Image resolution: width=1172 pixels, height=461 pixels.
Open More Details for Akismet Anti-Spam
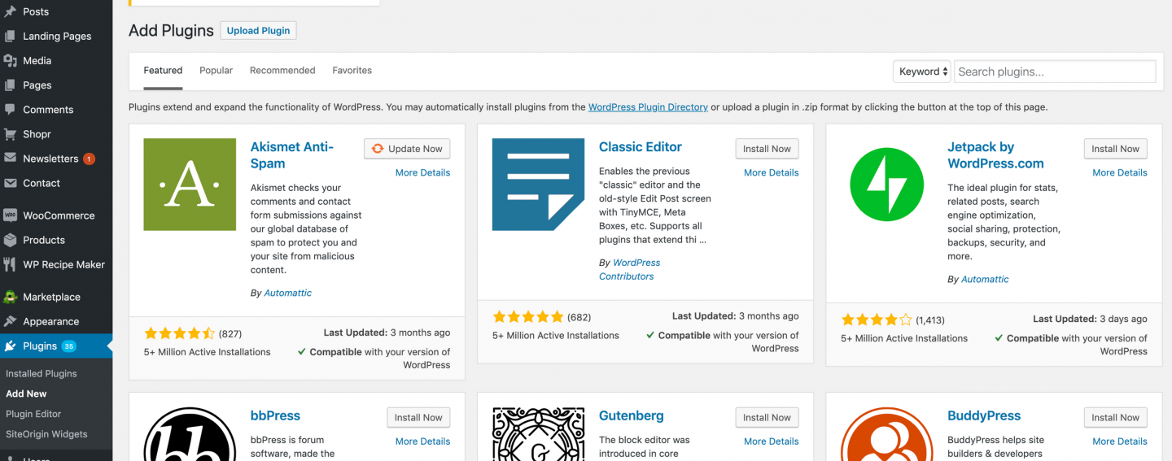[422, 172]
